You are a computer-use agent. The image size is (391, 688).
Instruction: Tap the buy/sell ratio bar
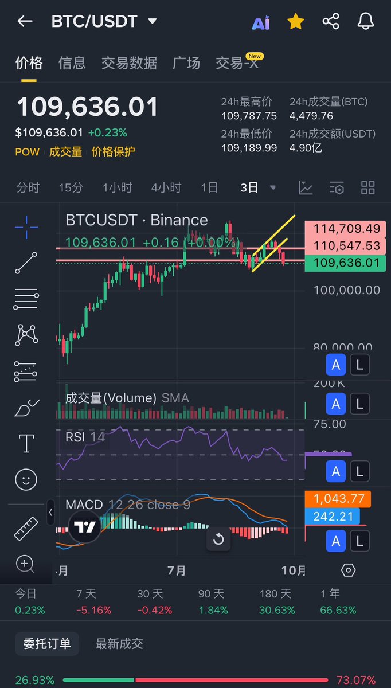click(196, 681)
